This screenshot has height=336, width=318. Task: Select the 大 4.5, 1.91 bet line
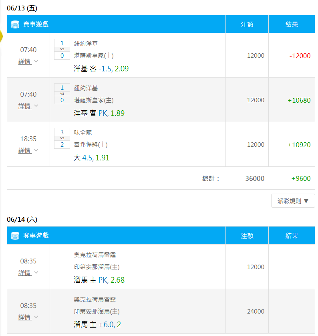point(92,158)
